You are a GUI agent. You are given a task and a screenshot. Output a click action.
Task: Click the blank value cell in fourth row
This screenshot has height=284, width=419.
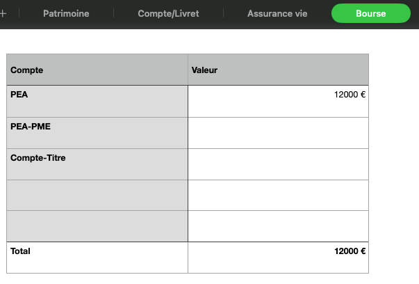278,196
